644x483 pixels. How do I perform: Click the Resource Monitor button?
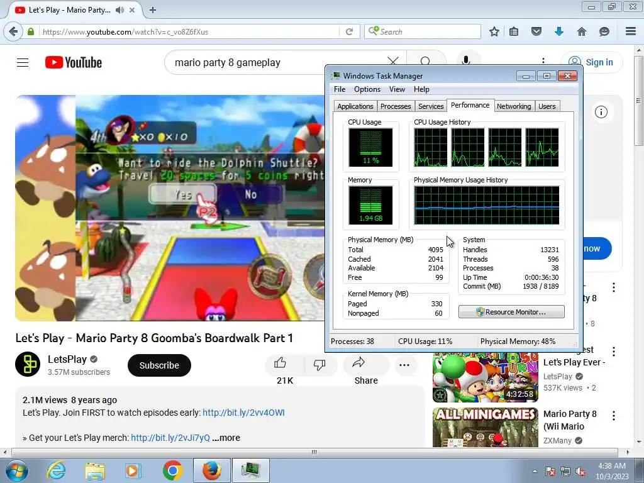[x=511, y=312]
